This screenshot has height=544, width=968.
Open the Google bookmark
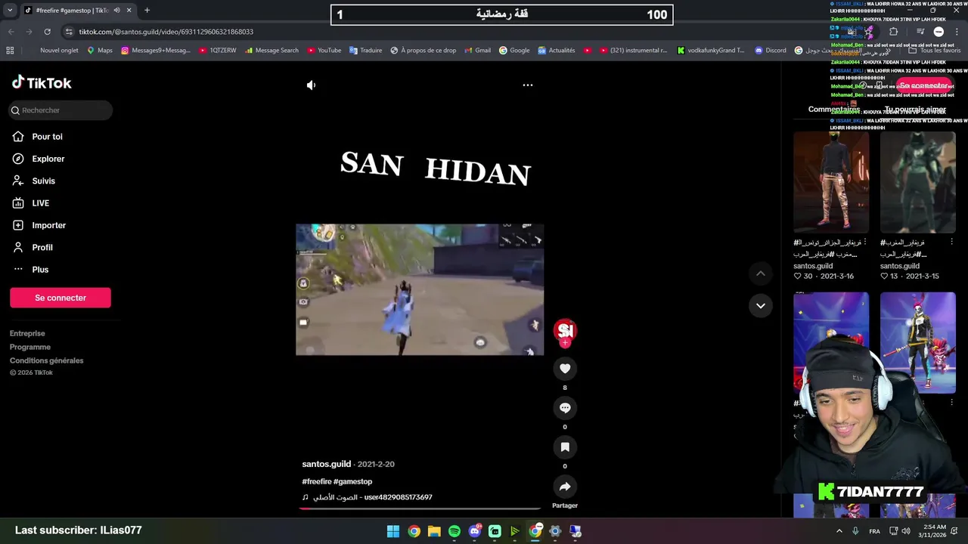coord(513,51)
